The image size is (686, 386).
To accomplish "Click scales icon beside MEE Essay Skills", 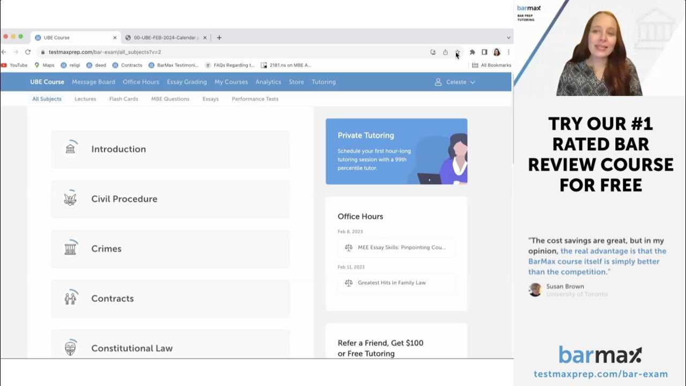I will [x=349, y=247].
